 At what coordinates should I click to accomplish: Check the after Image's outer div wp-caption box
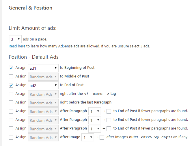click(x=102, y=137)
